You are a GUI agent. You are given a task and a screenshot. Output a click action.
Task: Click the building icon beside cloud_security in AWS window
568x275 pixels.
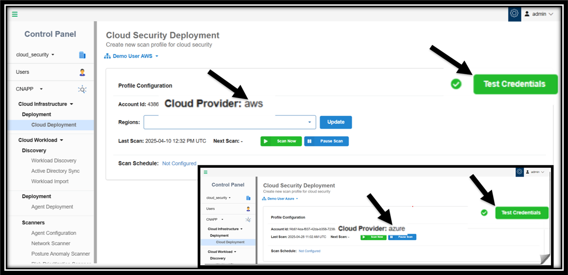pos(82,55)
